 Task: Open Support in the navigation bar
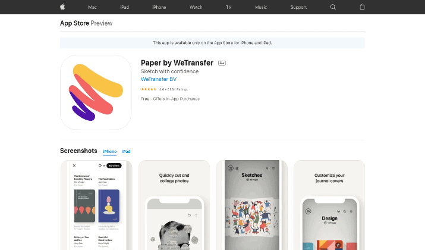[x=298, y=7]
